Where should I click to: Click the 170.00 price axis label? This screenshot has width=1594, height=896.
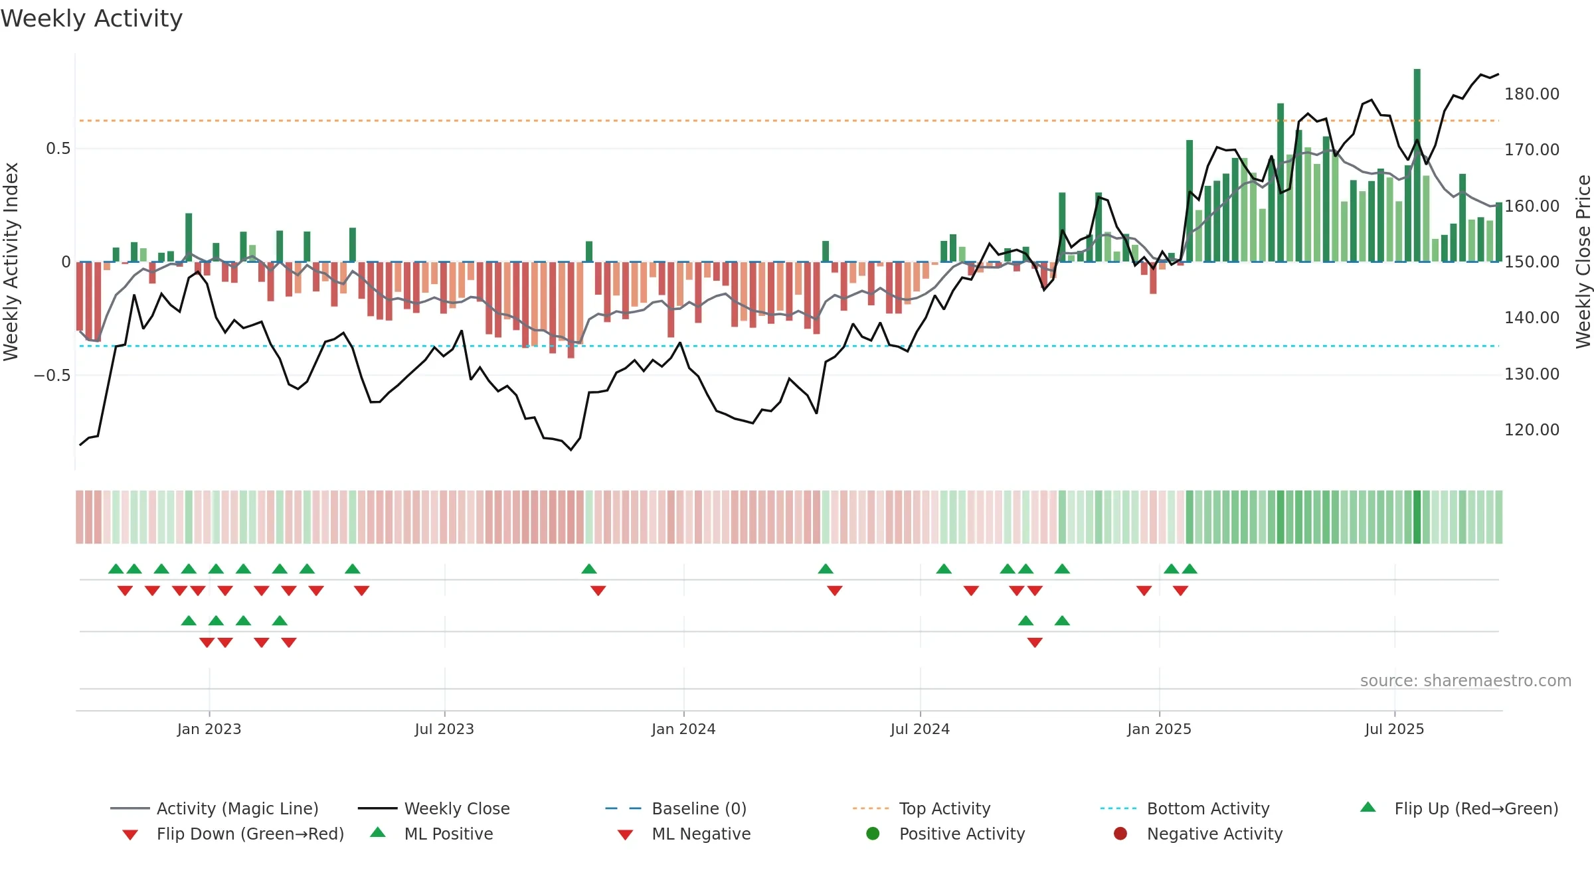tap(1532, 149)
